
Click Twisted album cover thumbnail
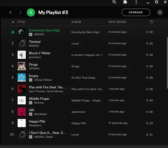[x=22, y=43]
